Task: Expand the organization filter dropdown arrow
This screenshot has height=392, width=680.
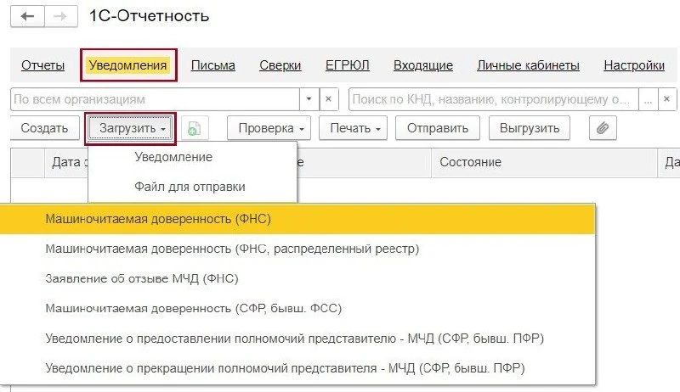Action: click(309, 99)
